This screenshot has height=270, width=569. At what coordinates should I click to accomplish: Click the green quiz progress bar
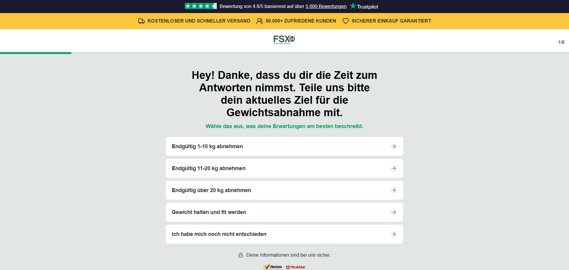click(x=36, y=53)
